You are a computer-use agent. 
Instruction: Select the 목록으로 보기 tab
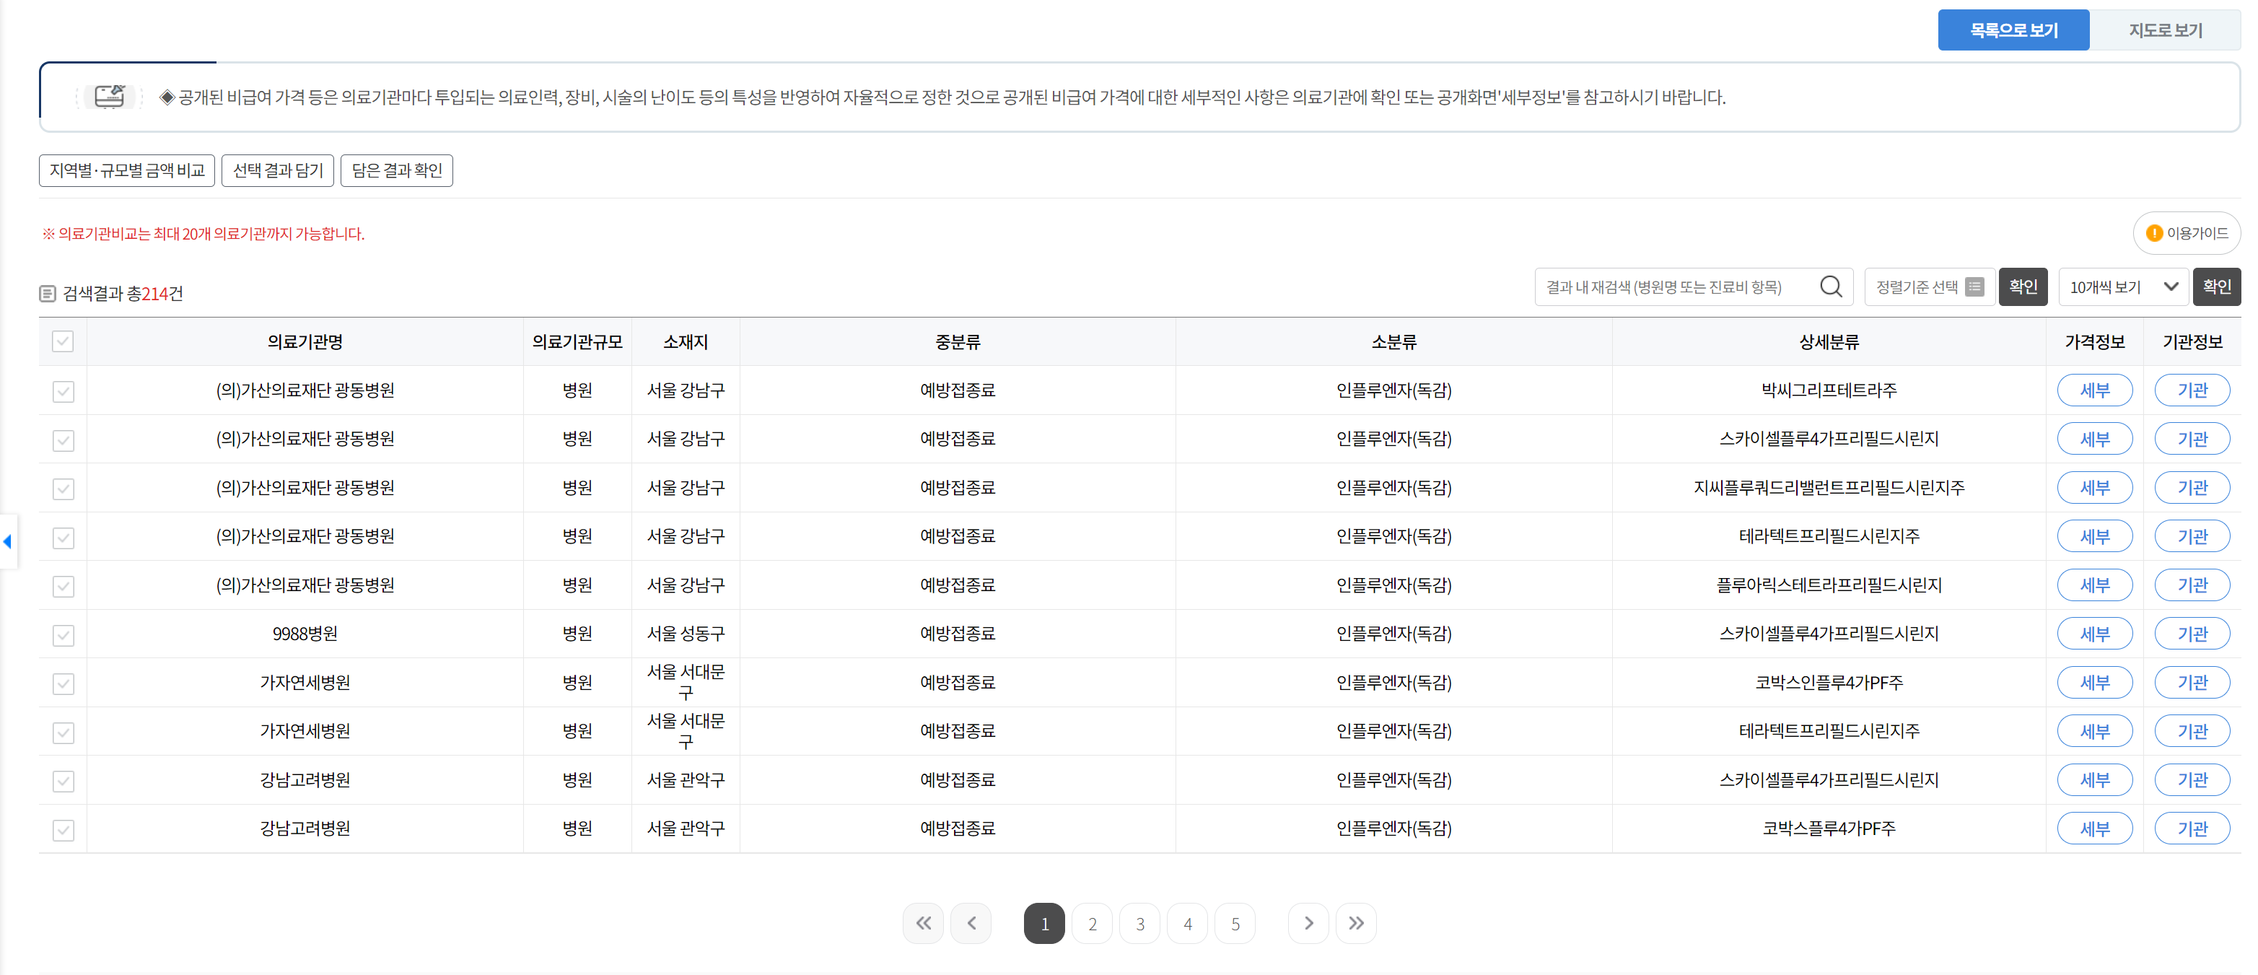[x=2013, y=29]
